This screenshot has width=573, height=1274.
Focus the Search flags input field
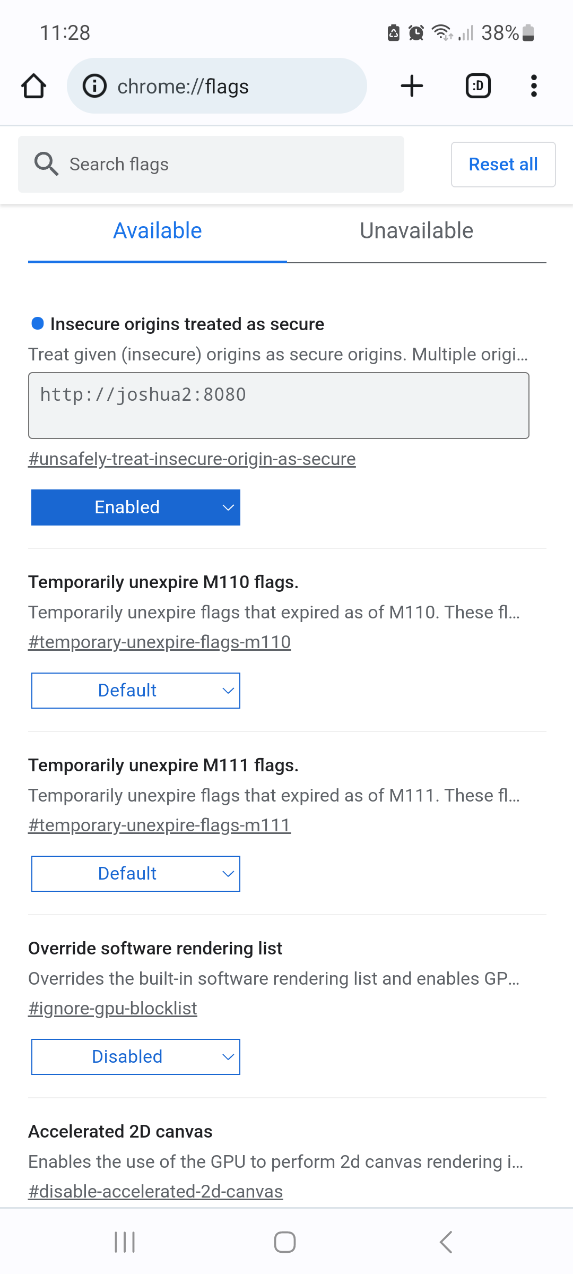[x=211, y=165]
